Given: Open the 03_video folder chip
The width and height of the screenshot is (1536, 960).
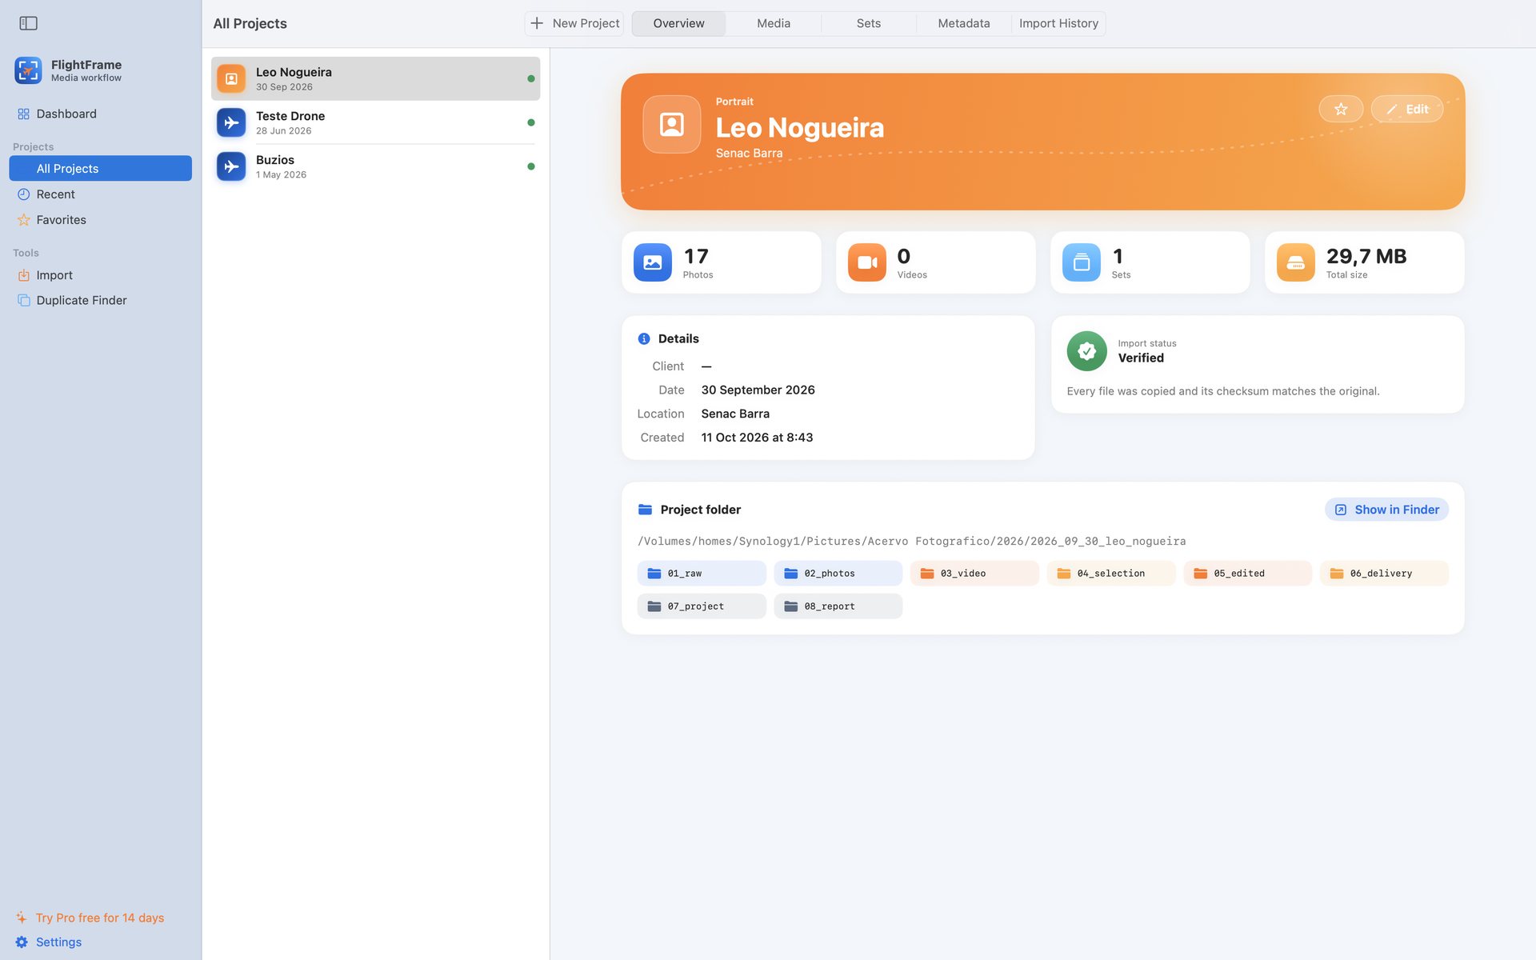Looking at the screenshot, I should pyautogui.click(x=974, y=574).
